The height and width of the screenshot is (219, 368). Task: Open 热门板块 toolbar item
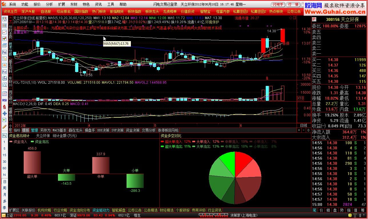click(x=99, y=11)
